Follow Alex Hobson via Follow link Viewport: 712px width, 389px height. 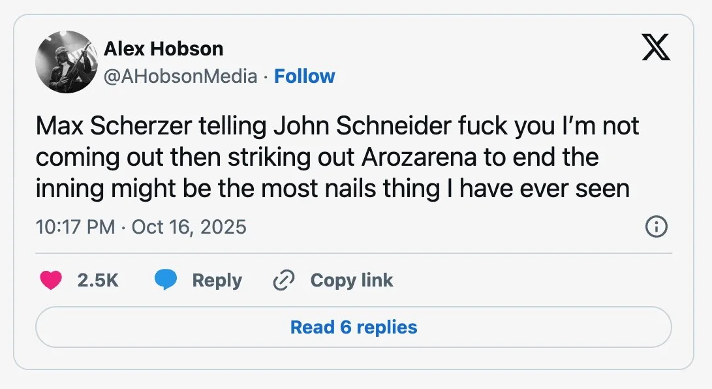304,76
